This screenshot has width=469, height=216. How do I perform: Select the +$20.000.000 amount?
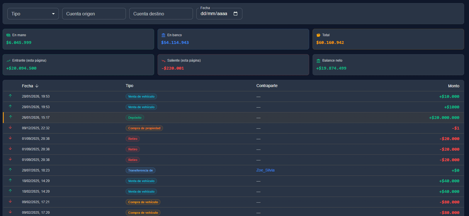[444, 118]
